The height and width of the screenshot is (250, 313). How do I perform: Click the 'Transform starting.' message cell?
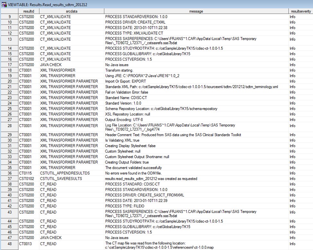pos(120,70)
